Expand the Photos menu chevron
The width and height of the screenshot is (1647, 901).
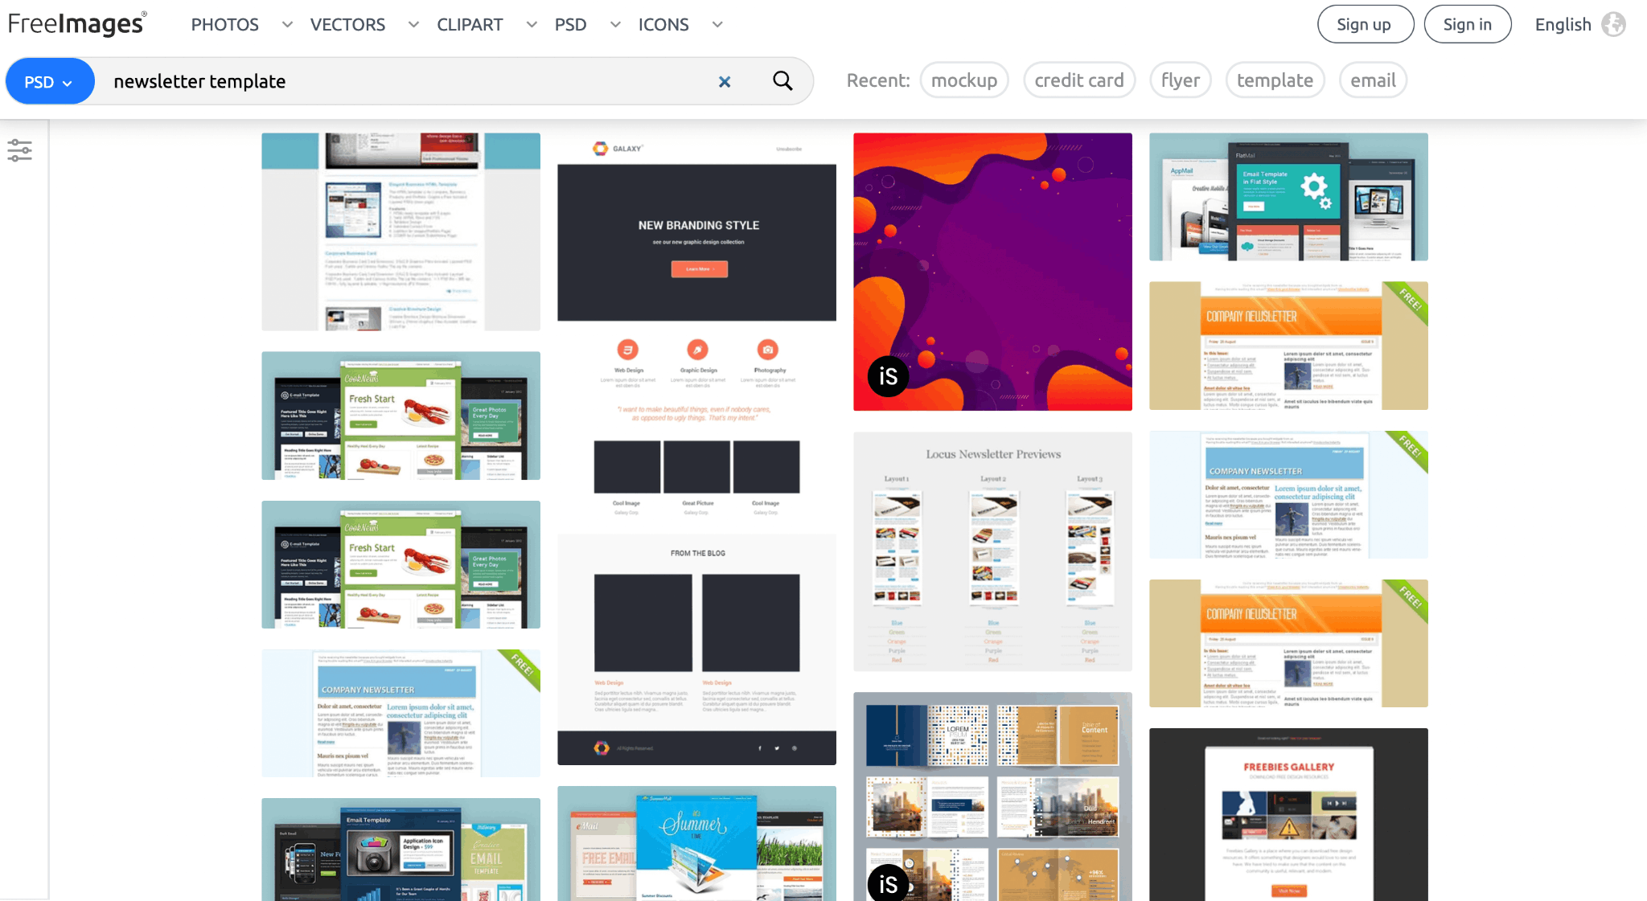[287, 25]
